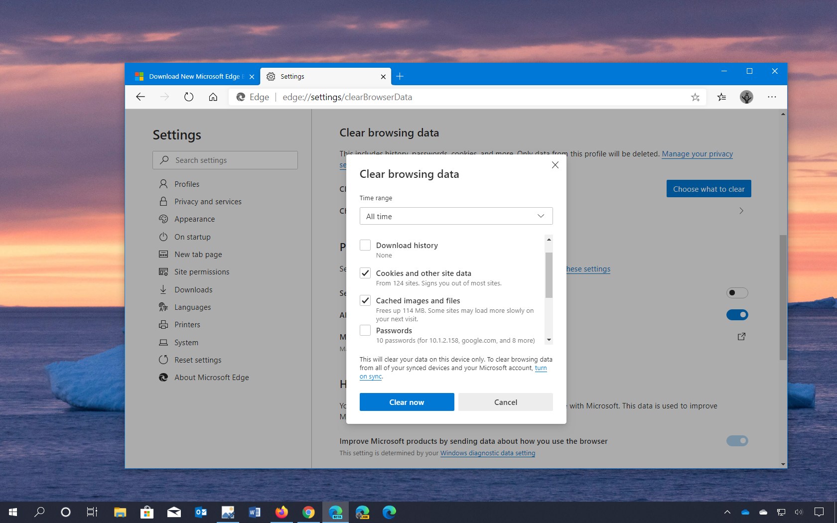Uncheck Cookies and other site data
The image size is (837, 523).
click(365, 273)
